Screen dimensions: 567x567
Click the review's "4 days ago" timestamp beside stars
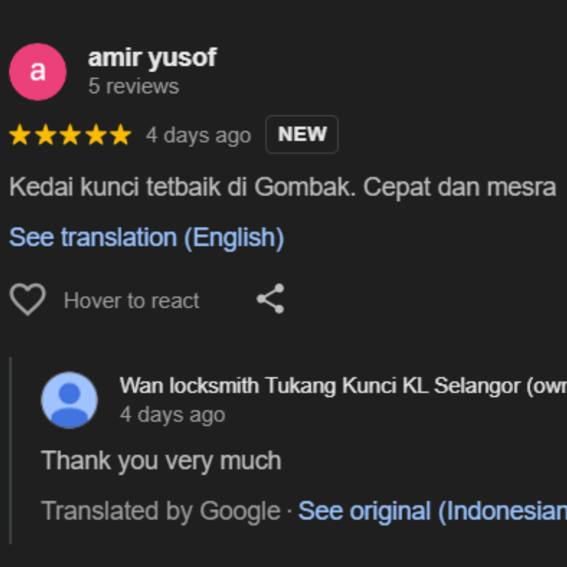(x=198, y=135)
